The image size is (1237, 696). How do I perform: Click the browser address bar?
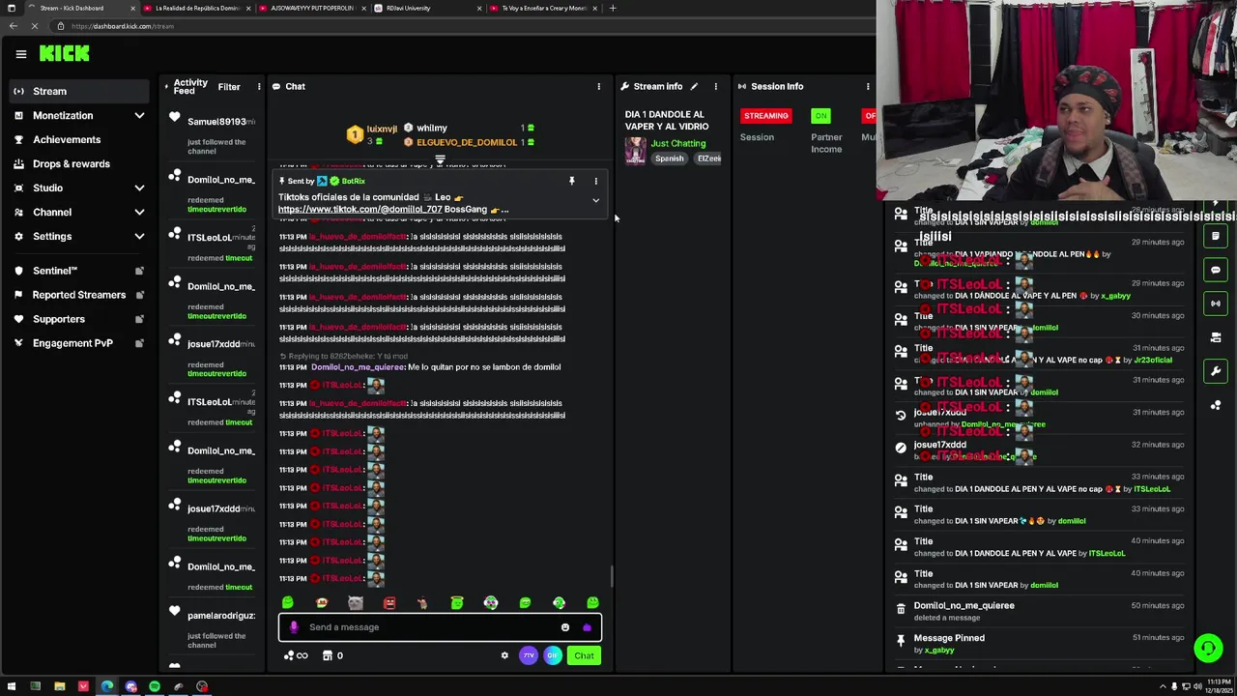click(x=464, y=26)
